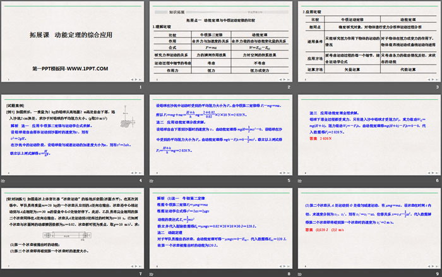The image size is (442, 277).
Task: Select slide 4 containing 试题案例 例1
Action: 73,137
